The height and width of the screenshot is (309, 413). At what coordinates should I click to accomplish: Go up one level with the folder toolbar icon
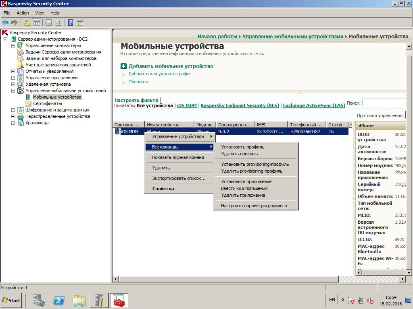27,23
